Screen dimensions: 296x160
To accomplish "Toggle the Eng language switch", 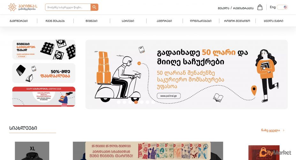I will pyautogui.click(x=282, y=7).
